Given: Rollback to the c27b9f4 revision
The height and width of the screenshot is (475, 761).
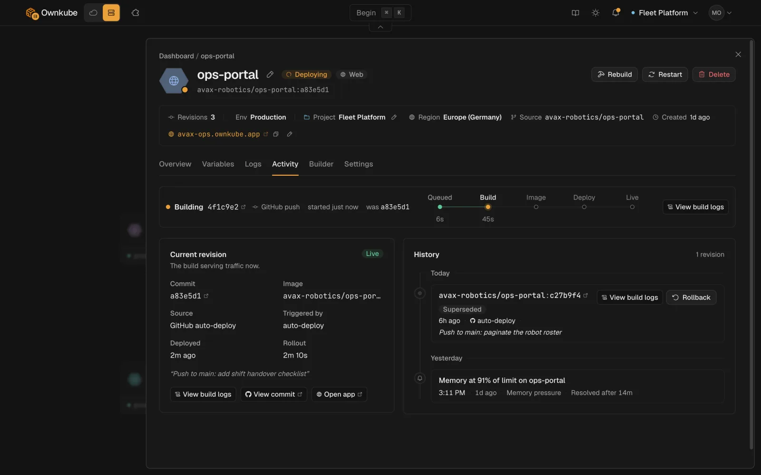Looking at the screenshot, I should (x=691, y=297).
